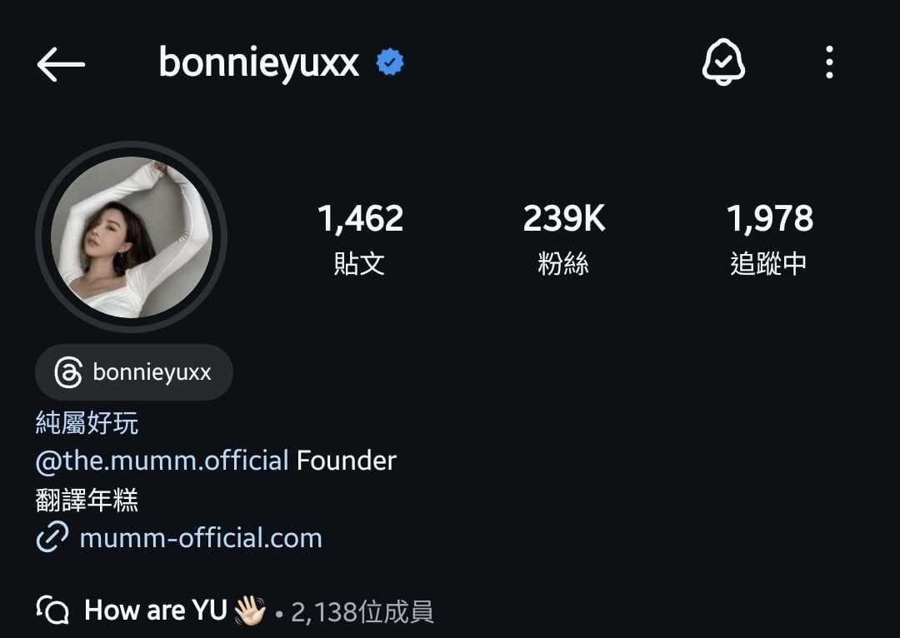Screen dimensions: 900x638
Task: Click the blue verified badge
Action: (390, 62)
